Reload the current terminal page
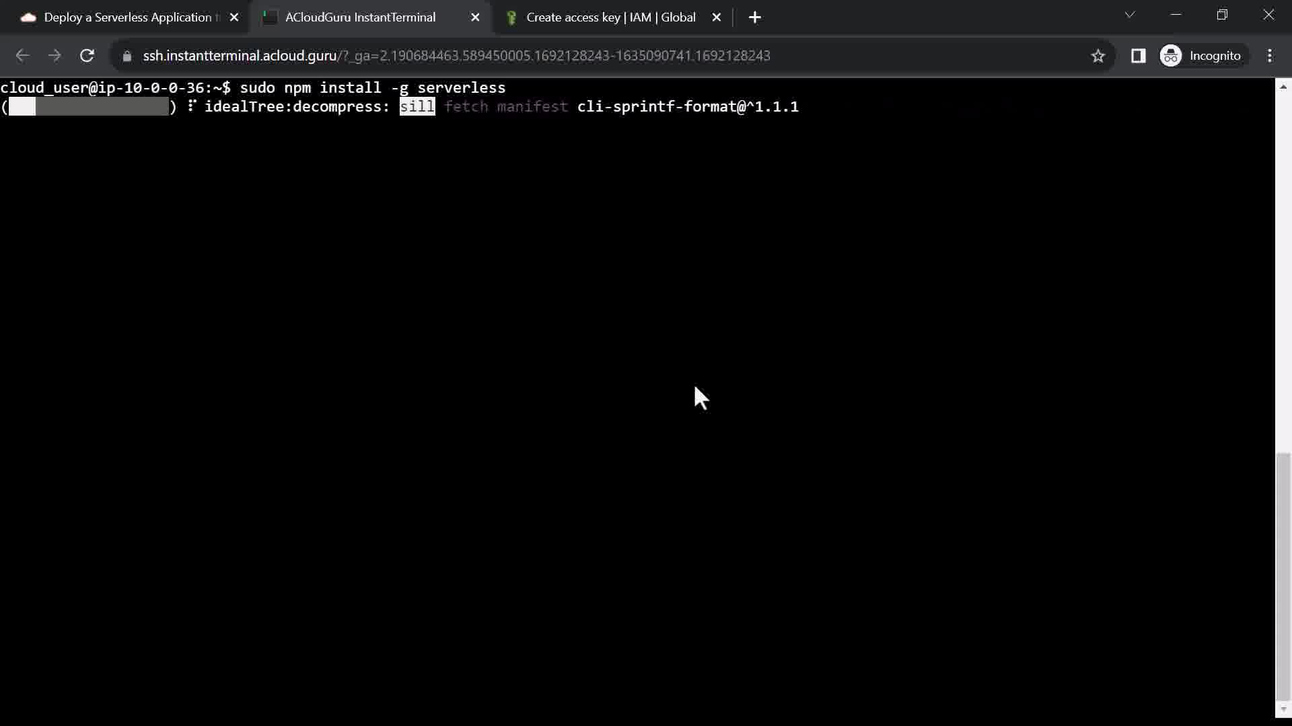 point(87,56)
